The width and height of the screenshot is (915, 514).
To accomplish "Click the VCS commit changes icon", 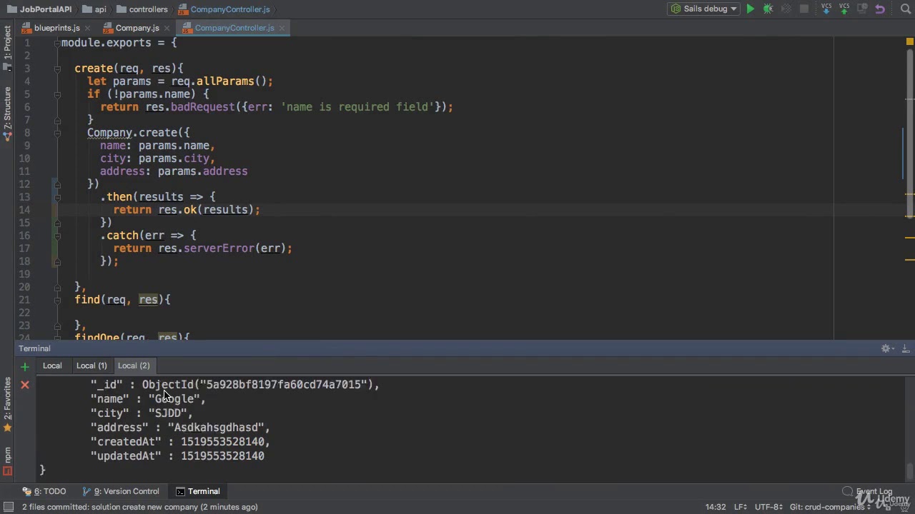I will [844, 9].
